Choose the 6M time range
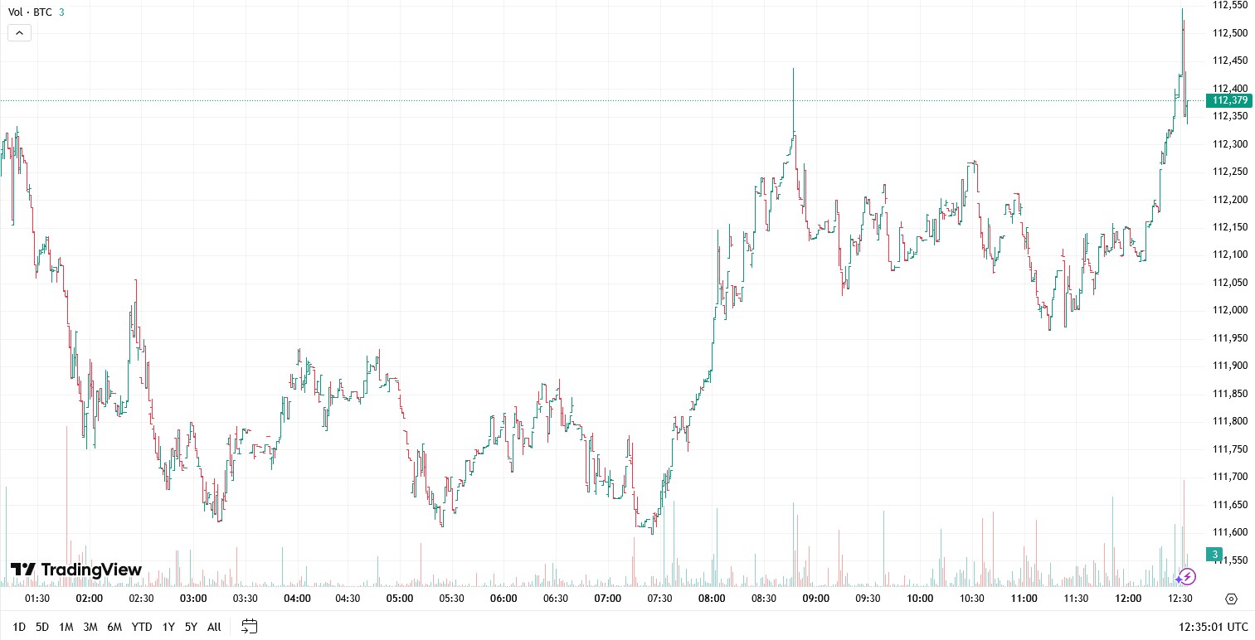Screen dimensions: 1255x640 click(x=114, y=627)
